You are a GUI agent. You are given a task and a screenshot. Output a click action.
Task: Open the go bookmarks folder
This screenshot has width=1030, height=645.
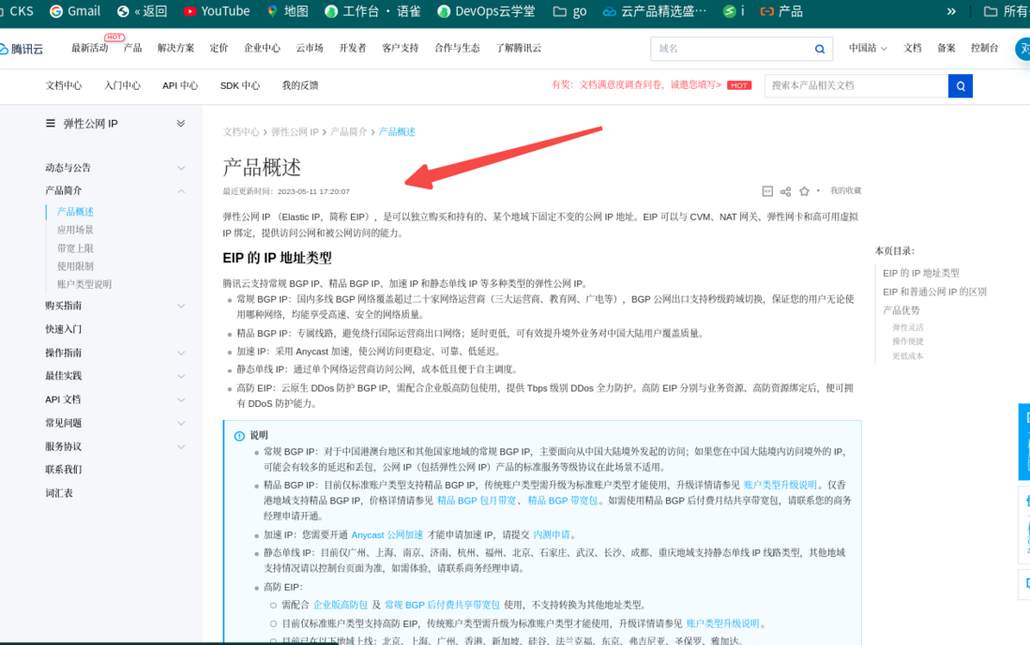pos(569,11)
